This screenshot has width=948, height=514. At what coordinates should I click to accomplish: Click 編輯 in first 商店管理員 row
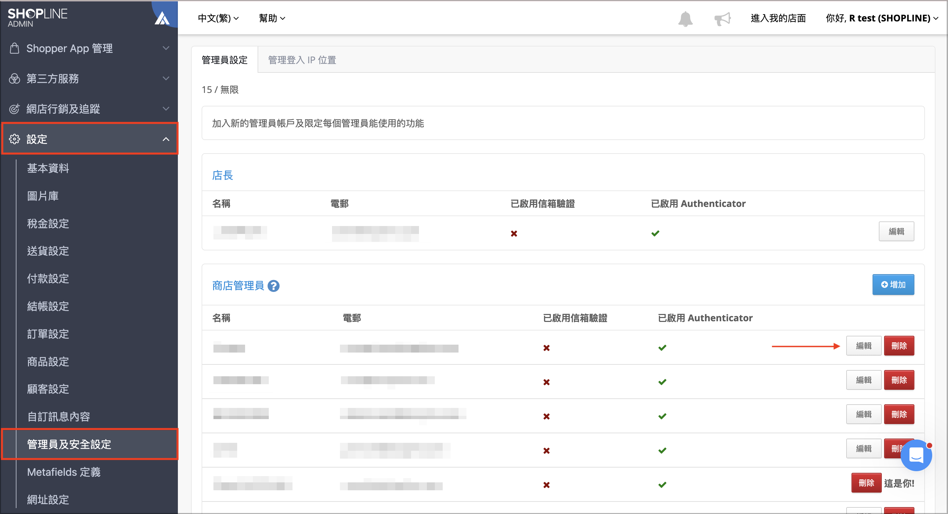[x=863, y=346]
